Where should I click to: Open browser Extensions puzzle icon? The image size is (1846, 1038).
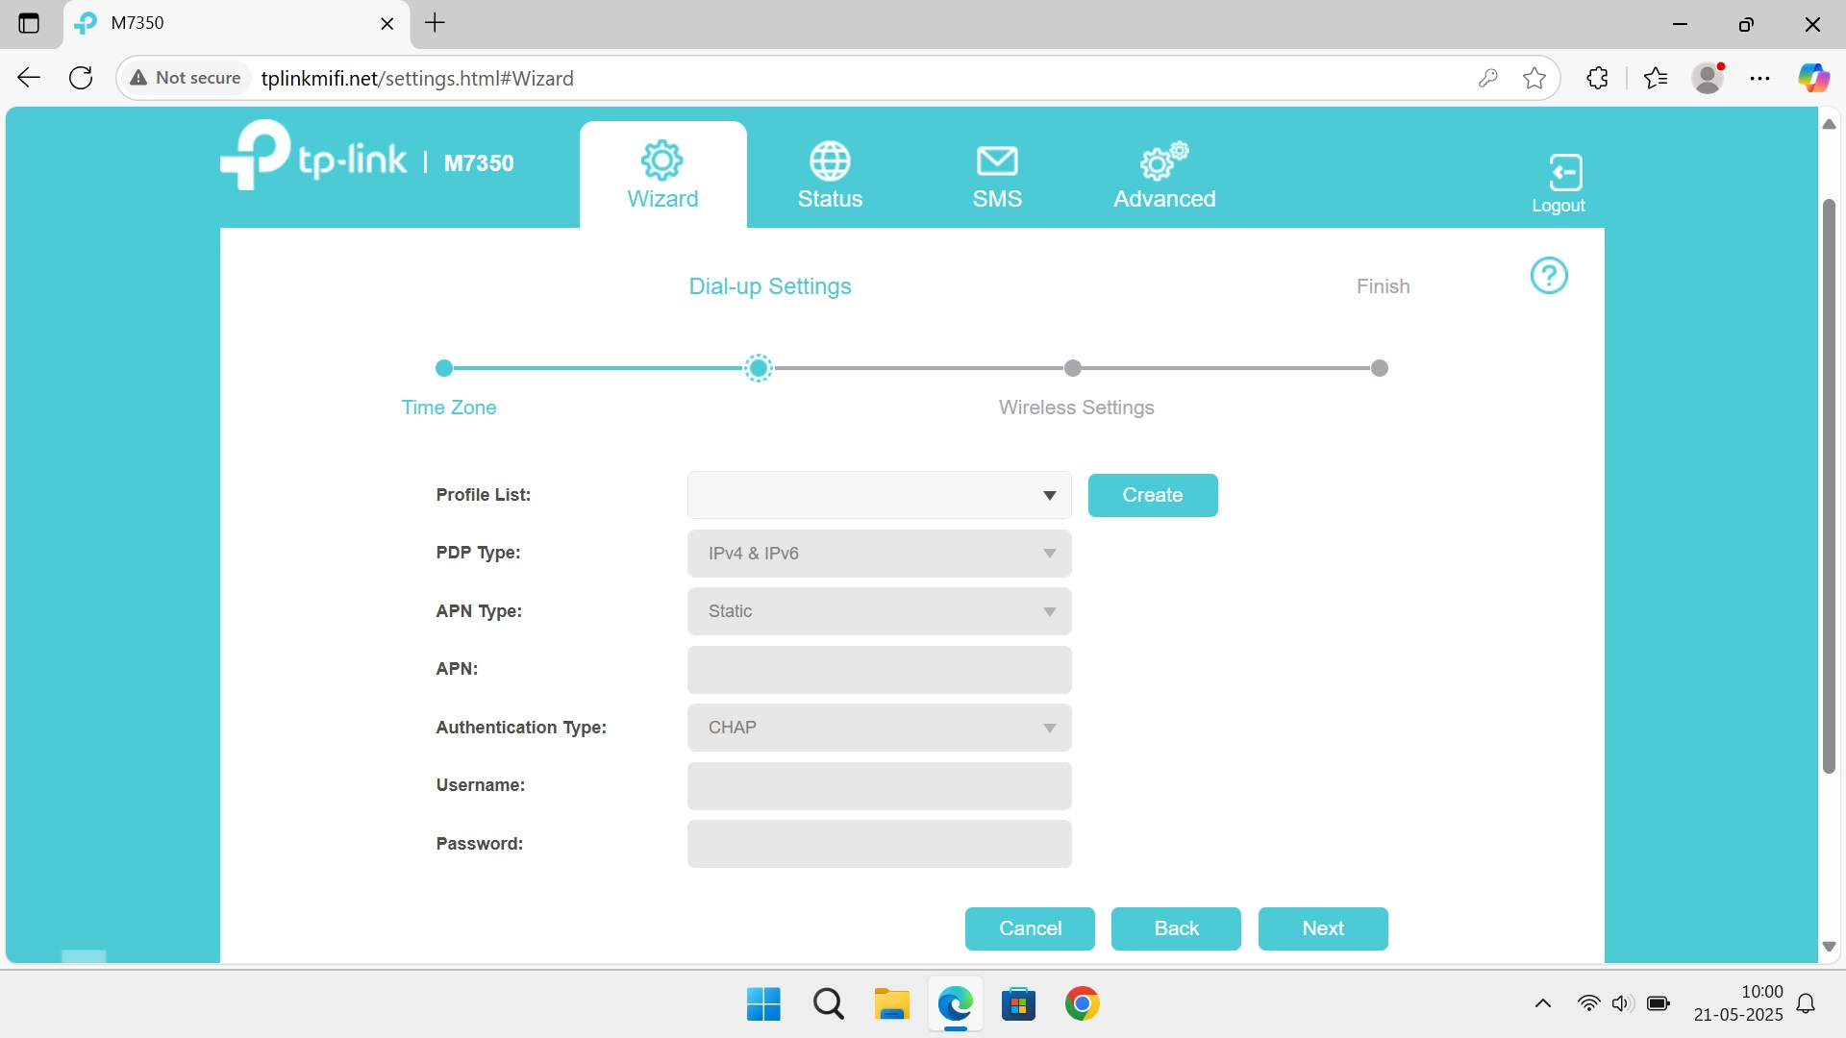point(1597,78)
